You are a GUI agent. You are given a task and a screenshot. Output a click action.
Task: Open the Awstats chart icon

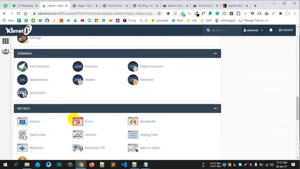coord(78,135)
